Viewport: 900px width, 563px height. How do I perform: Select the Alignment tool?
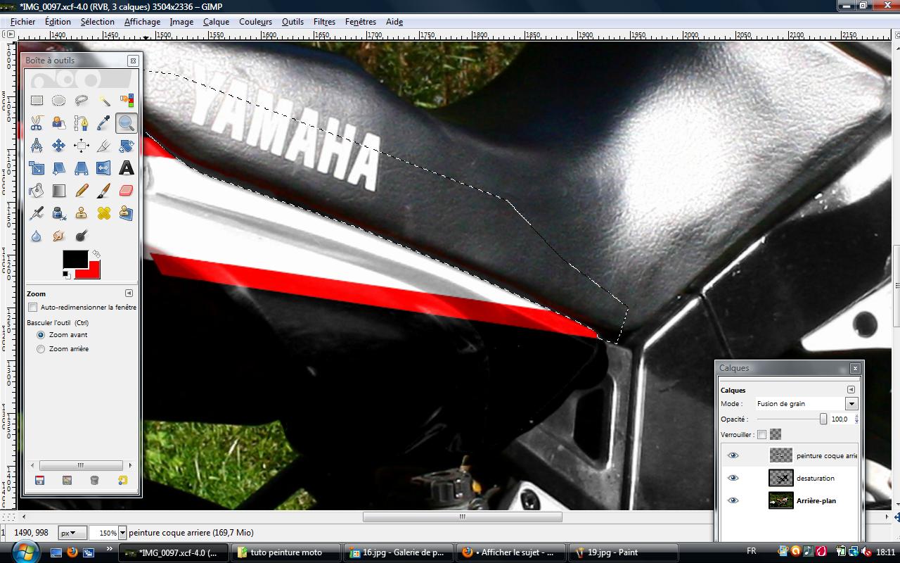click(x=82, y=146)
